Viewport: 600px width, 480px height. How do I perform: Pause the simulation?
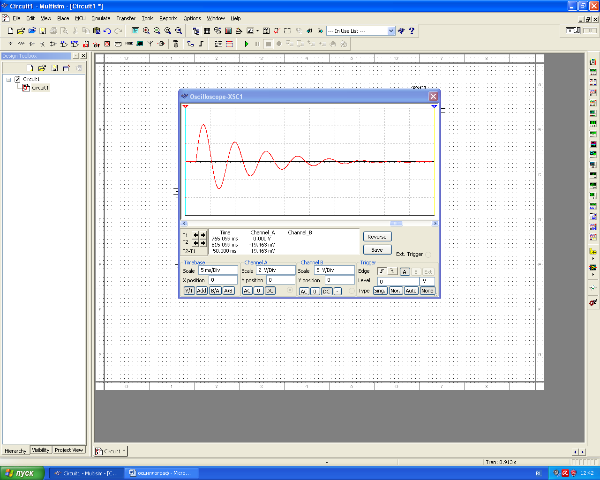click(x=257, y=44)
